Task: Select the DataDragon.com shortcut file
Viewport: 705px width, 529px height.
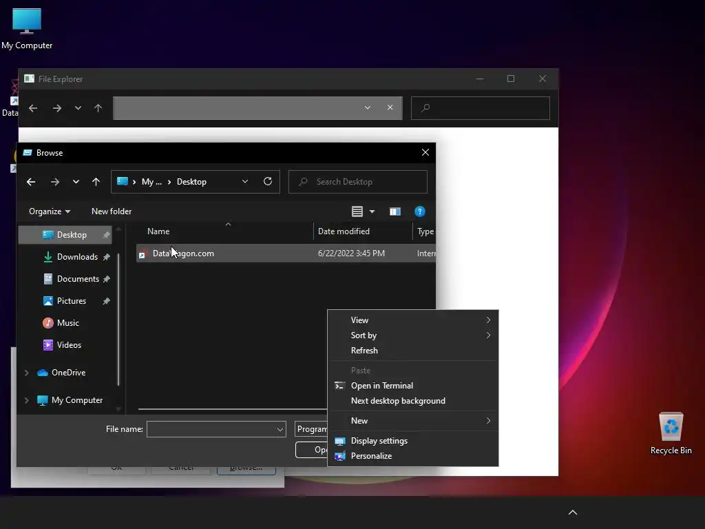Action: (286, 253)
